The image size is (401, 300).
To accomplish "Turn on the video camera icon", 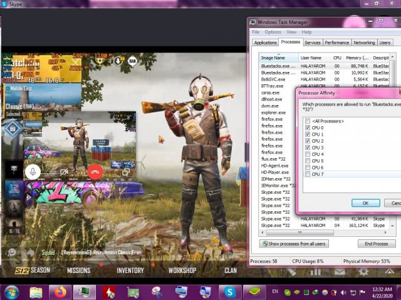I will [65, 171].
